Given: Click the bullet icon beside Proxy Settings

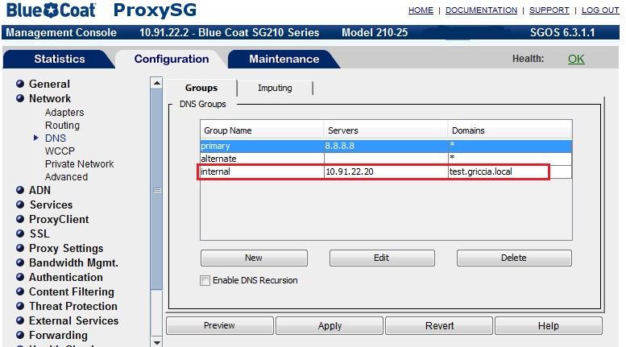Looking at the screenshot, I should 20,248.
